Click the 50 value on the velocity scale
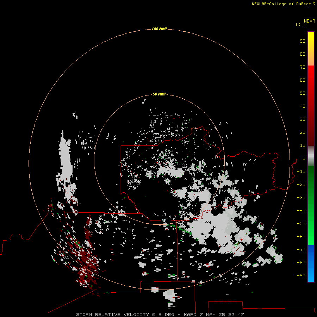 [303, 93]
